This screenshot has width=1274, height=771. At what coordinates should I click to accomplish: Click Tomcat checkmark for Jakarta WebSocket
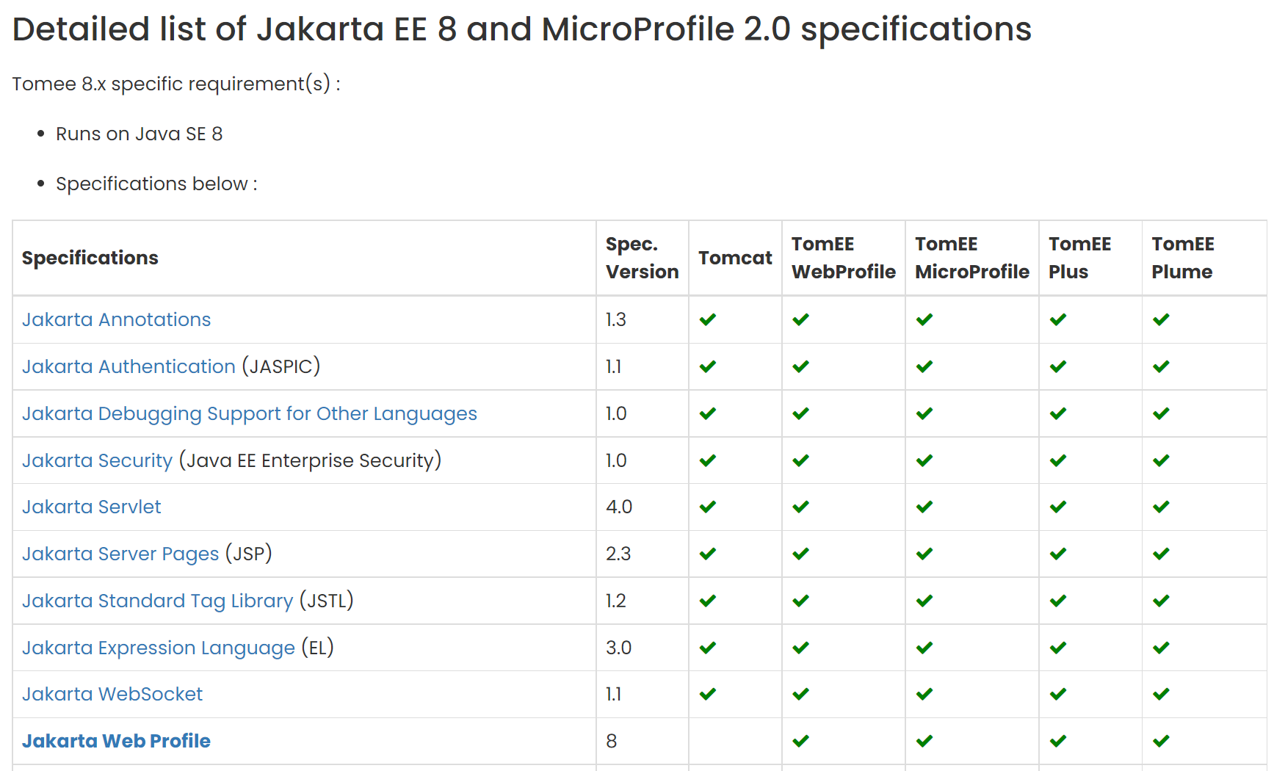point(708,694)
